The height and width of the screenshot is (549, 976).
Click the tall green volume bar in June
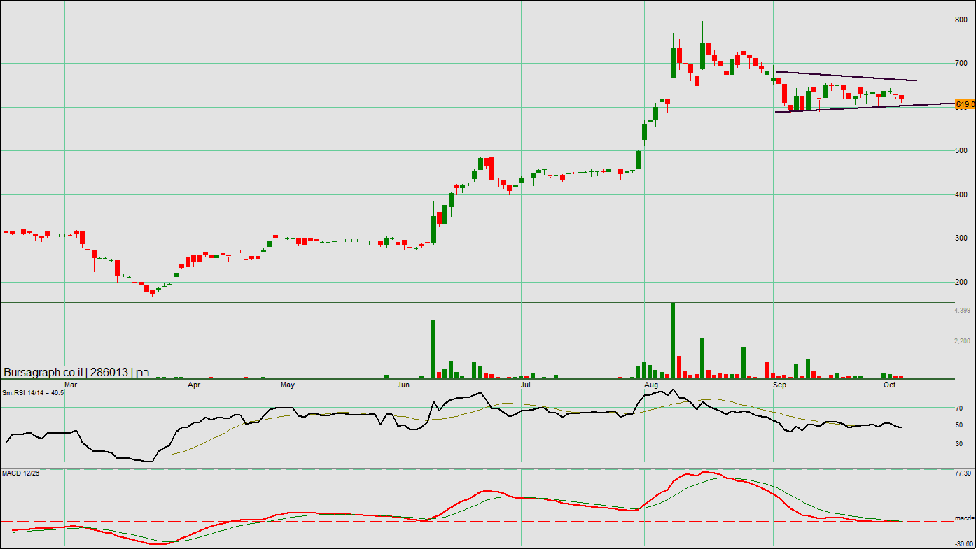tap(433, 349)
